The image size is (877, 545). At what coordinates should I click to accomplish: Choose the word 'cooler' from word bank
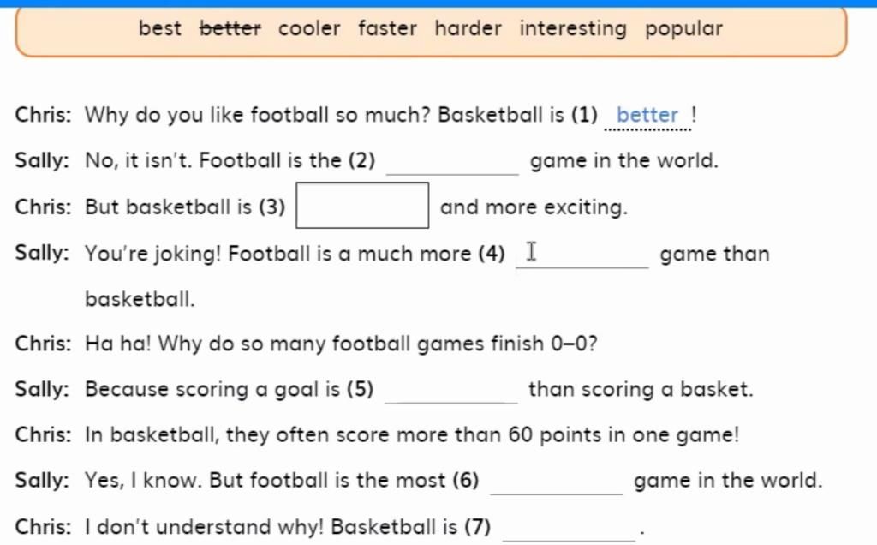pyautogui.click(x=308, y=28)
